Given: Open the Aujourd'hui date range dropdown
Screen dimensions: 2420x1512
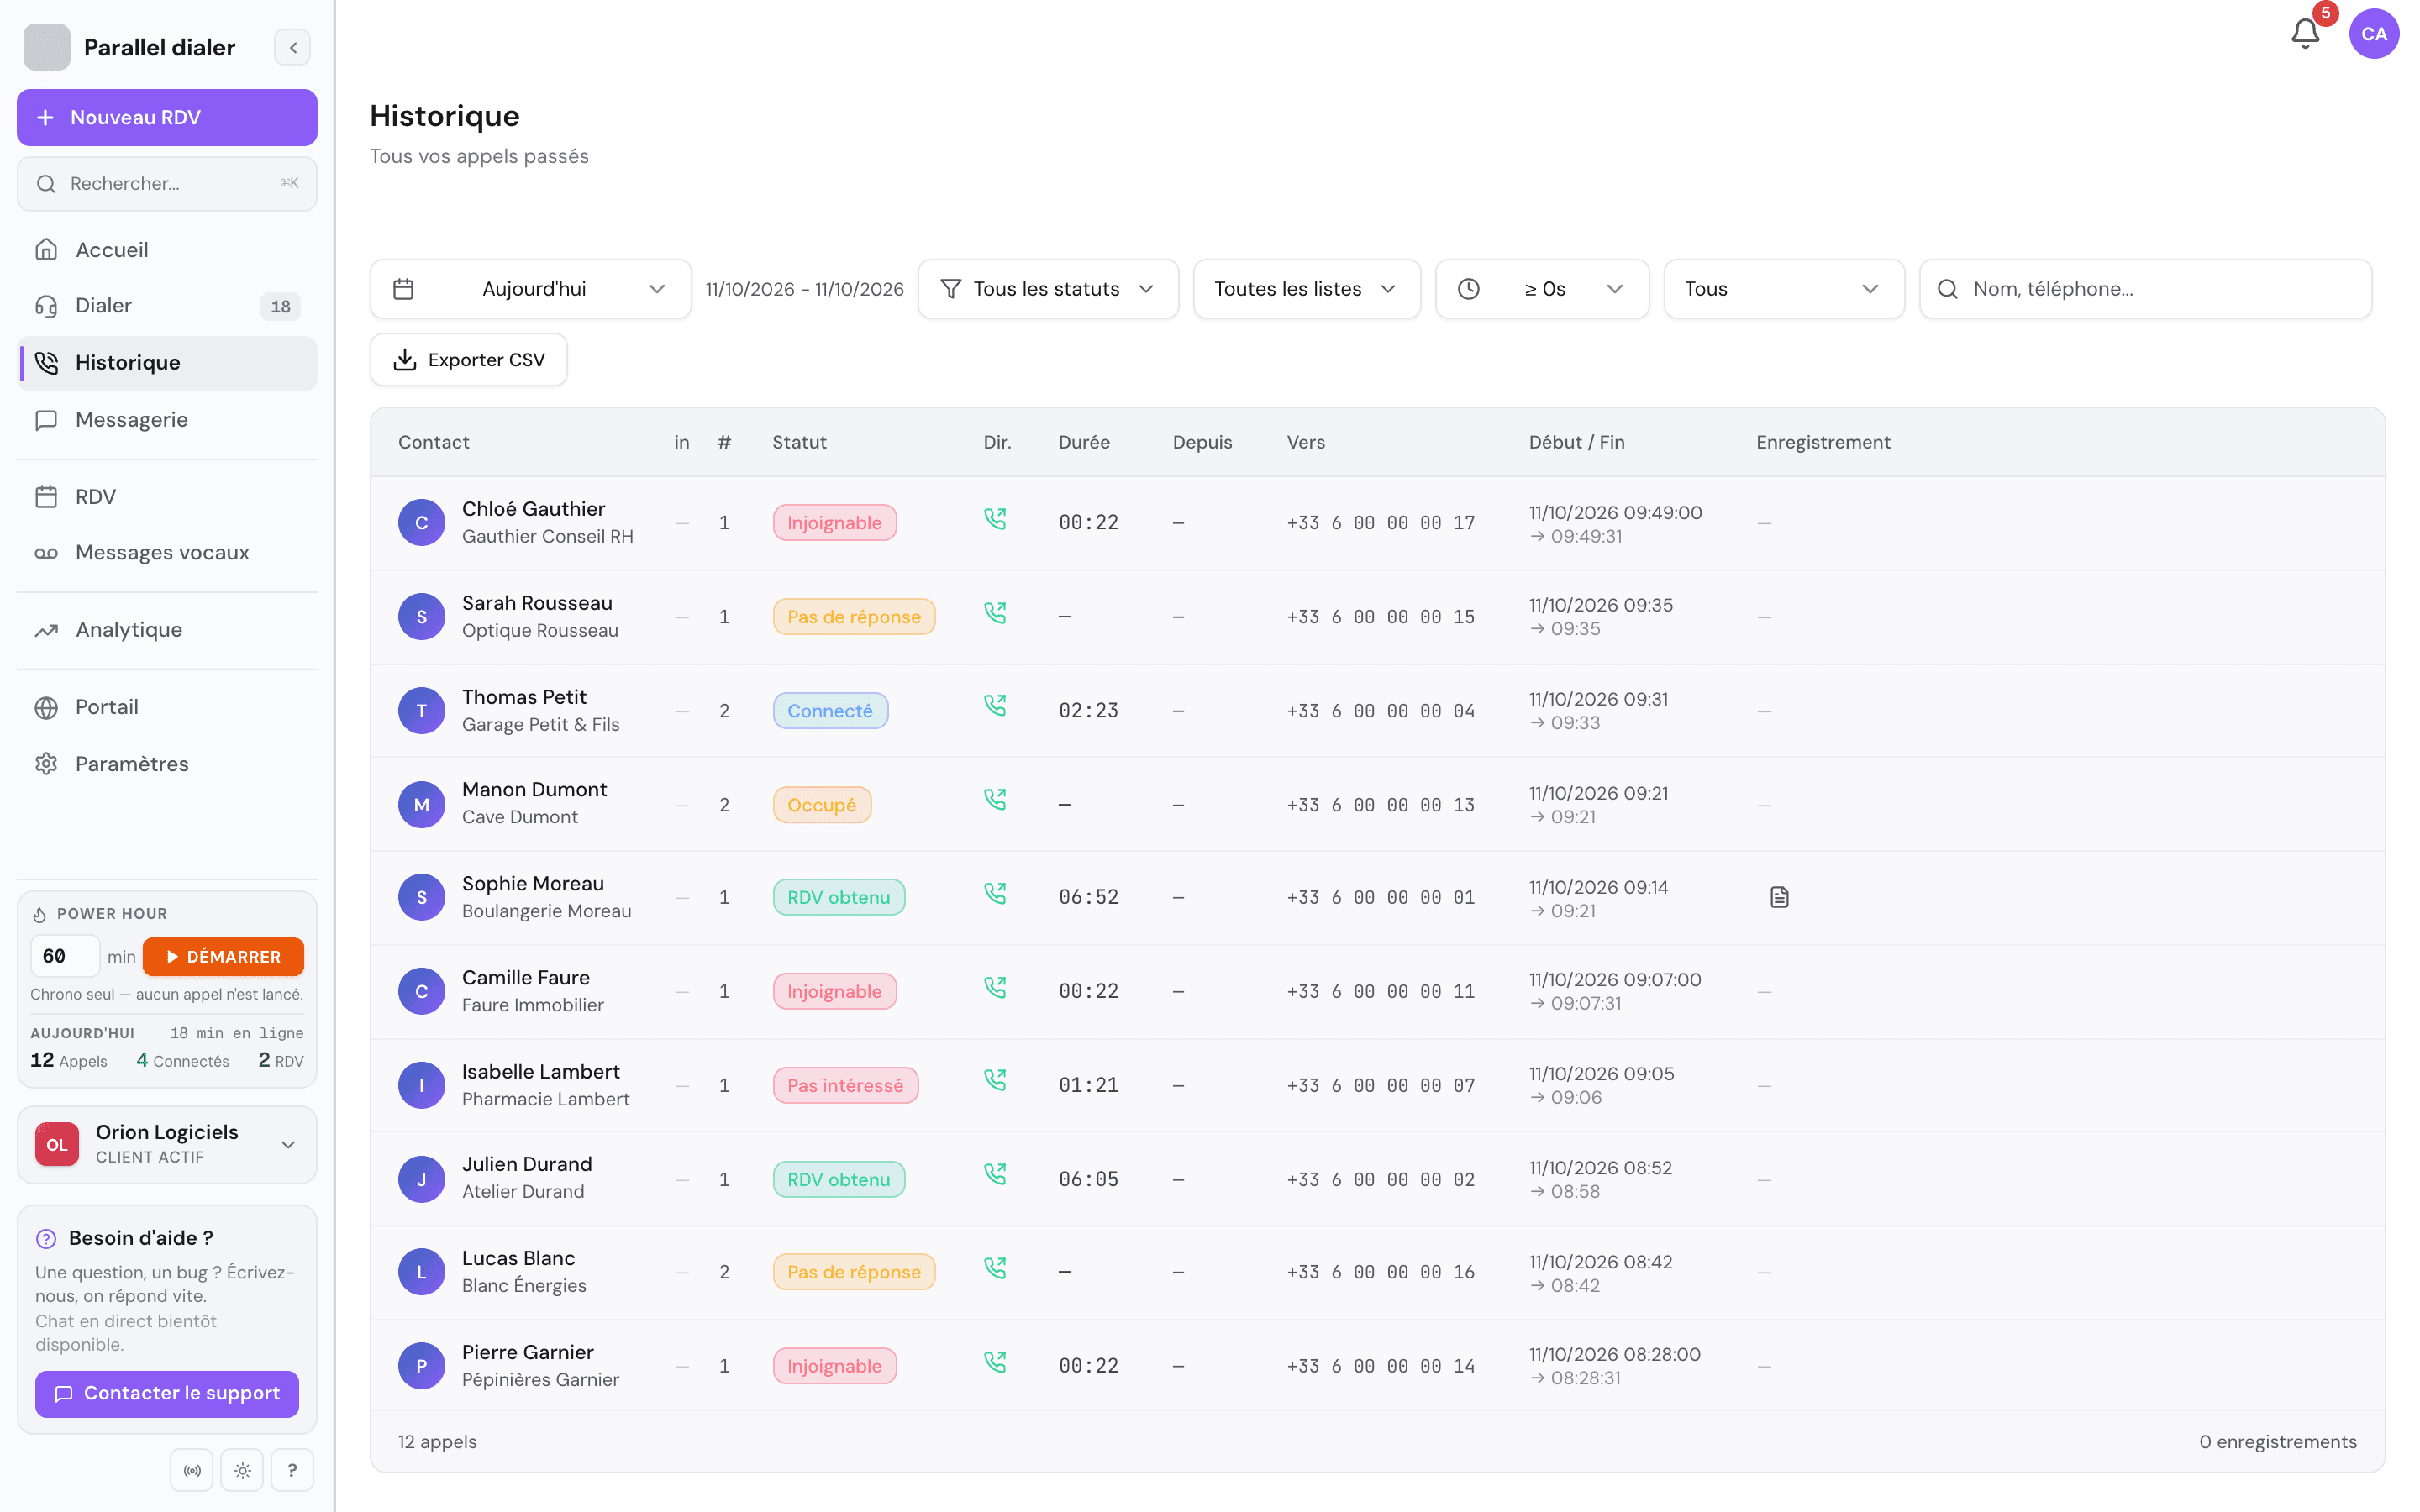Looking at the screenshot, I should (530, 289).
